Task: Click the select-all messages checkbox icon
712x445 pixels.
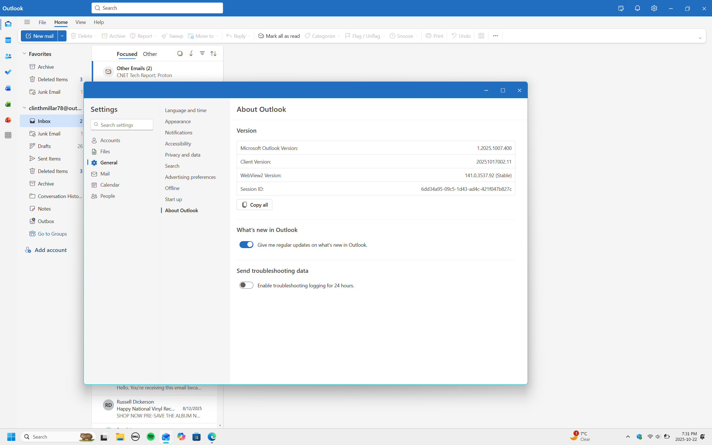Action: [180, 53]
